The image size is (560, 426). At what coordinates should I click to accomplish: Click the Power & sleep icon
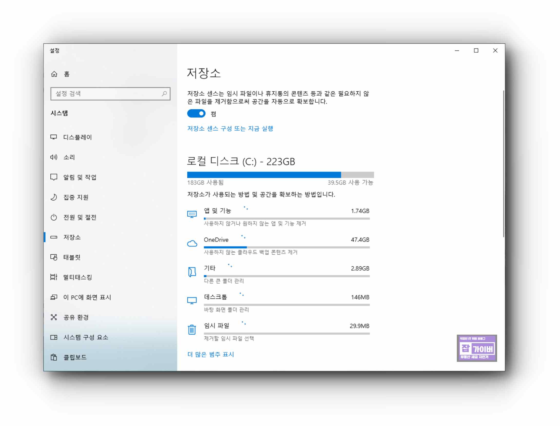pyautogui.click(x=54, y=217)
